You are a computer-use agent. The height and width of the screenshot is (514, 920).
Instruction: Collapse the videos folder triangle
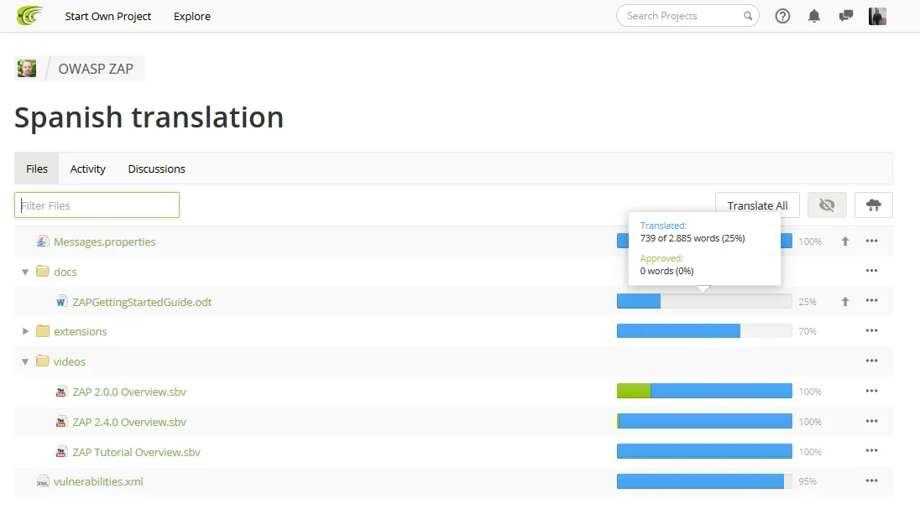click(x=25, y=361)
